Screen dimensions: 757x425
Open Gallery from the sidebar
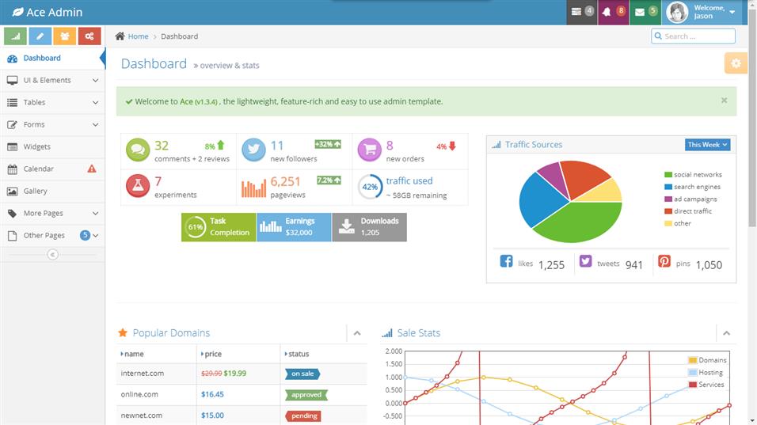[52, 191]
